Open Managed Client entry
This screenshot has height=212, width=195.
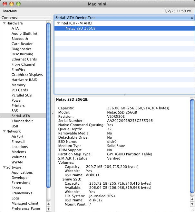click(25, 203)
